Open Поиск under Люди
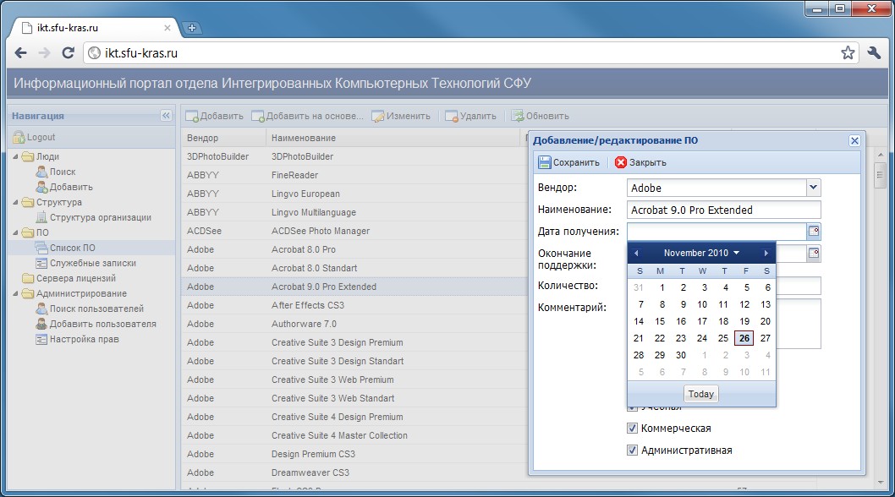Screen dimensions: 895x497 pyautogui.click(x=55, y=172)
